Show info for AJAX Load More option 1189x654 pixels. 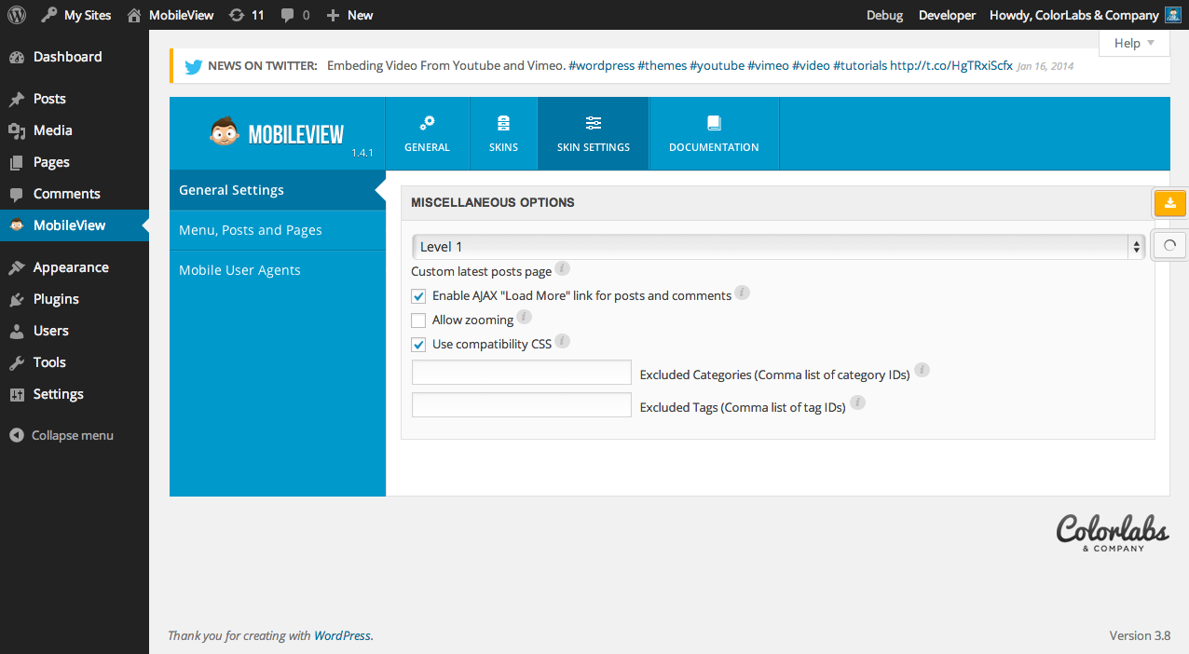[742, 293]
